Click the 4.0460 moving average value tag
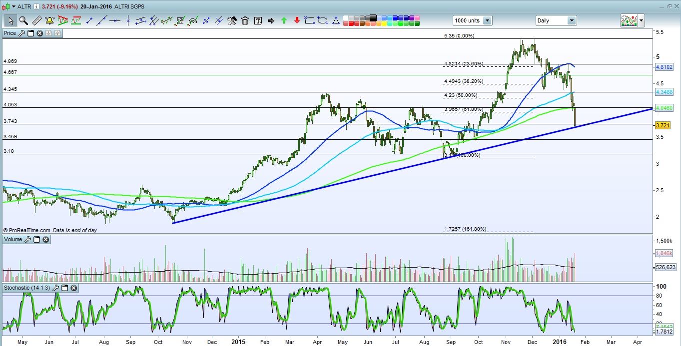The height and width of the screenshot is (346, 681). (664, 107)
